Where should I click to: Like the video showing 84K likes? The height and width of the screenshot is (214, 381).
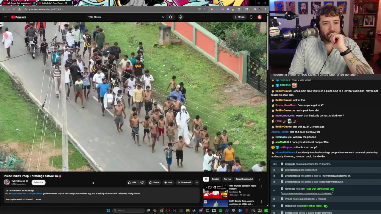coord(132,182)
